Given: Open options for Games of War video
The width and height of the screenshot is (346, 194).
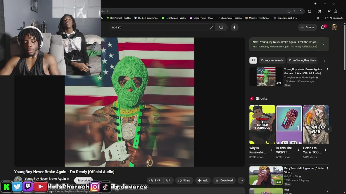Looking at the screenshot, I should tap(327, 70).
